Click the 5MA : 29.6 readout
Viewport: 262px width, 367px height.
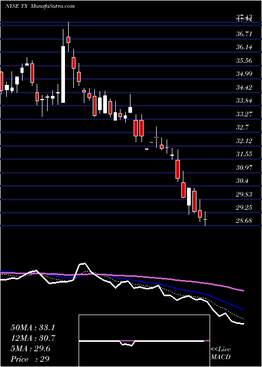pyautogui.click(x=30, y=349)
